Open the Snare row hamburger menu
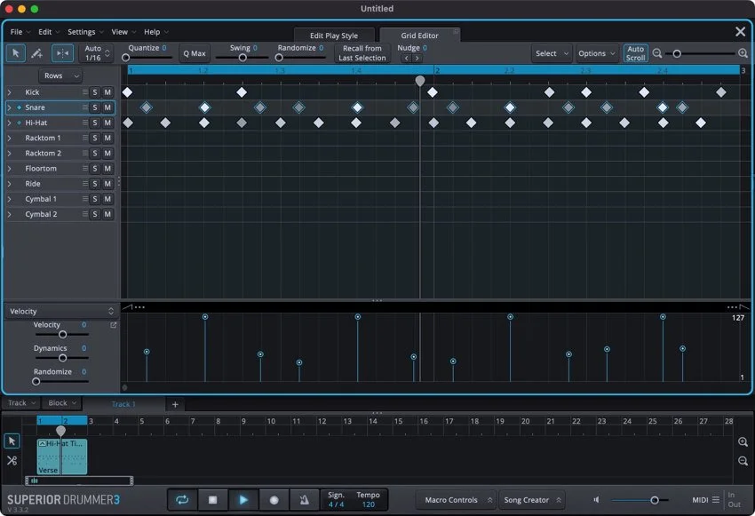755x516 pixels. pos(85,107)
